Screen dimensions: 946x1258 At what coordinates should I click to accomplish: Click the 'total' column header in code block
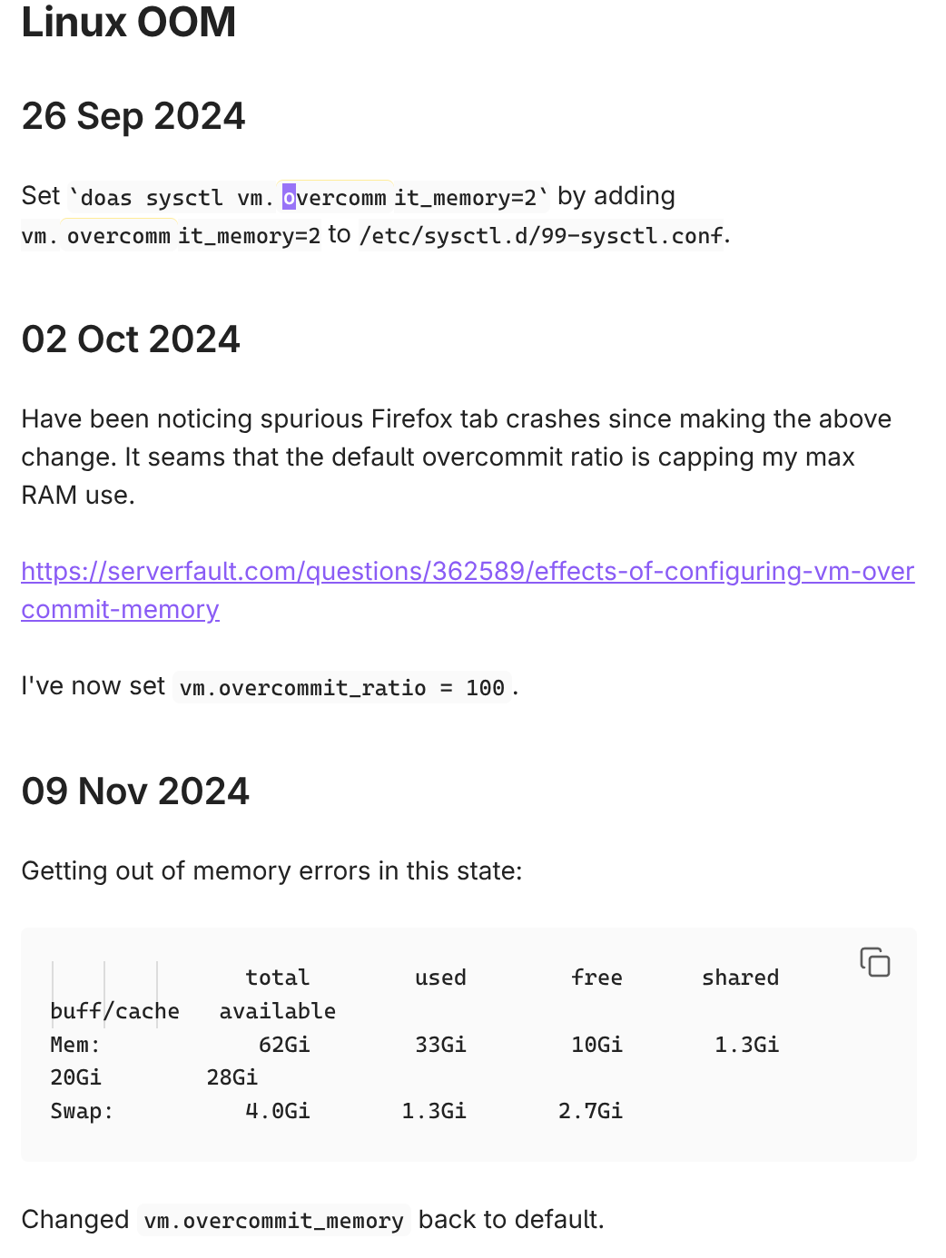[277, 978]
